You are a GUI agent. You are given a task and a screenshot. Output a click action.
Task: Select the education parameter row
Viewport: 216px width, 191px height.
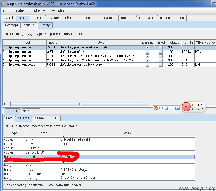99,170
